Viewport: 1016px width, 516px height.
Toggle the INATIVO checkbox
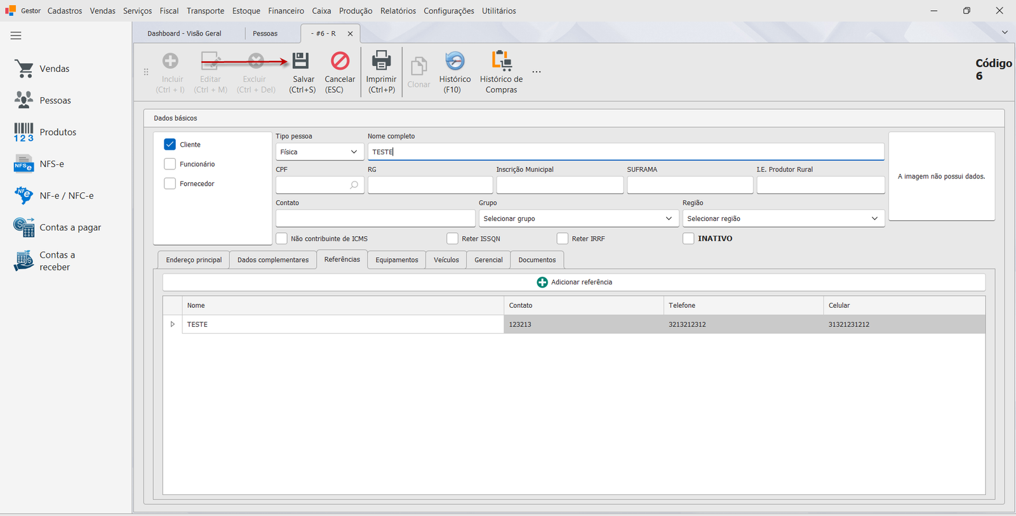(x=688, y=238)
